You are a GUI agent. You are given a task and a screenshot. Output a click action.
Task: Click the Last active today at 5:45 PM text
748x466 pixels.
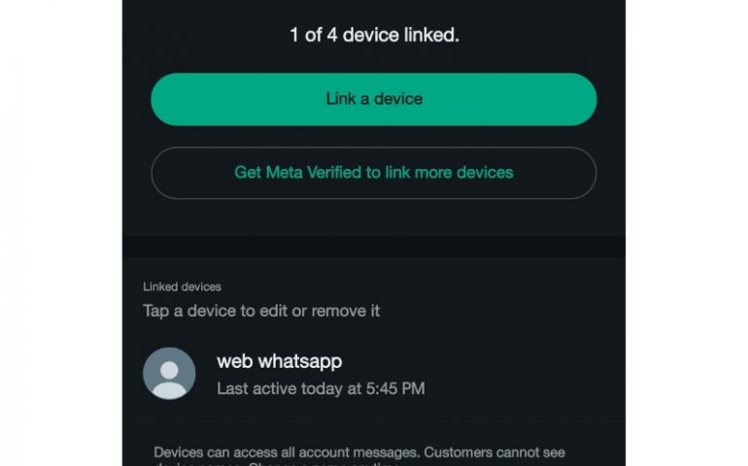(x=321, y=388)
